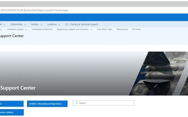Open Directorate of Personnel link

pos(42,29)
